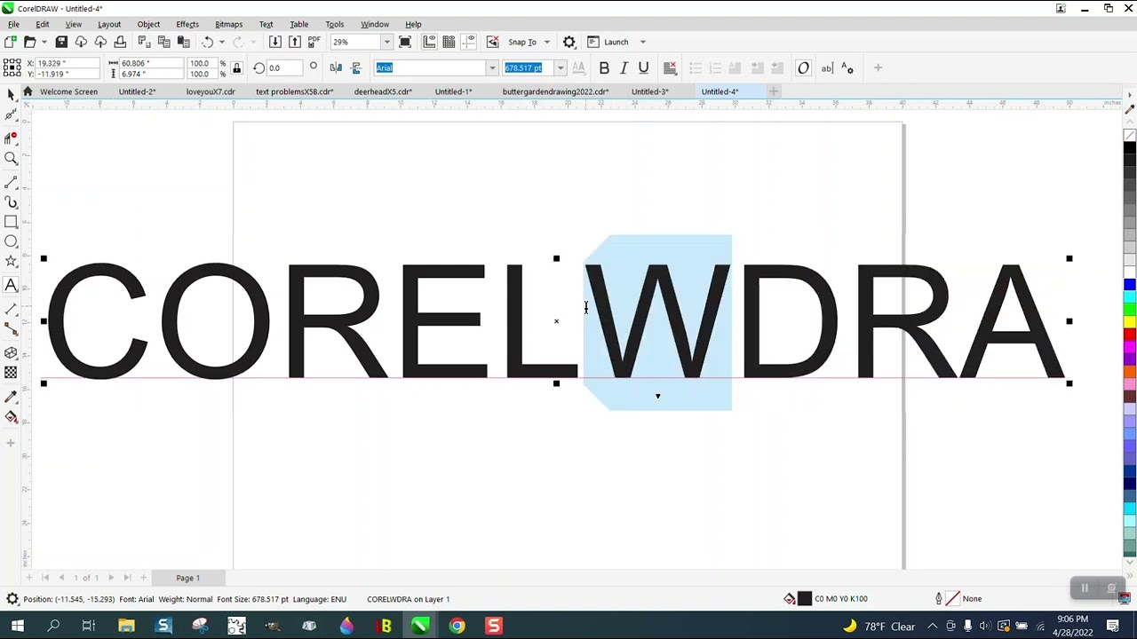
Task: Select the Color Eyedropper tool
Action: coord(11,397)
